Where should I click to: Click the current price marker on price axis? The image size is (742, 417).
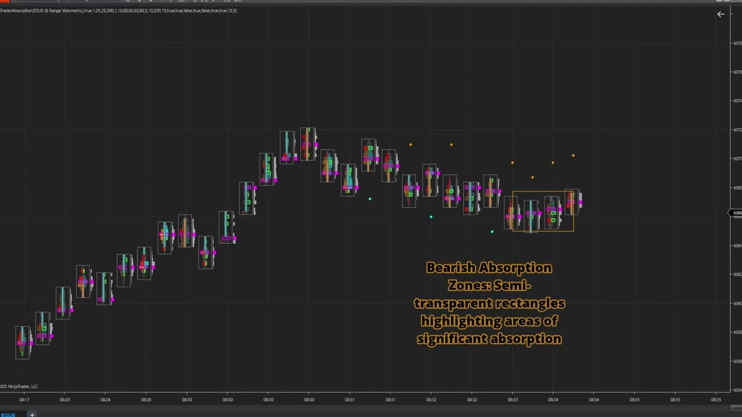pyautogui.click(x=735, y=213)
